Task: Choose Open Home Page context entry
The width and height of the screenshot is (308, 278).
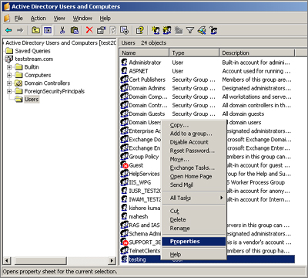Action: (x=191, y=176)
